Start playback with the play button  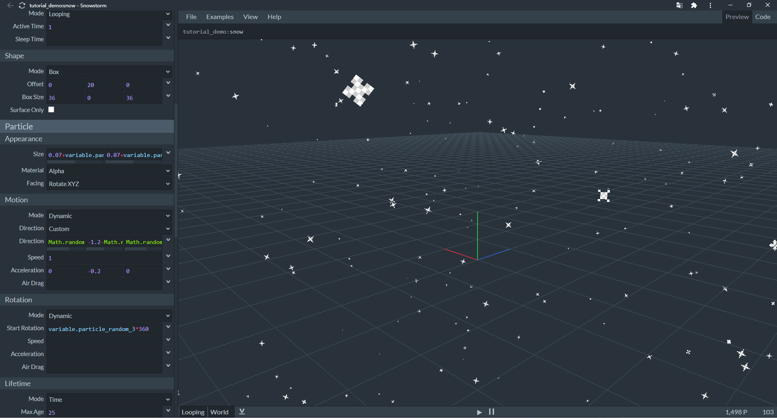479,412
